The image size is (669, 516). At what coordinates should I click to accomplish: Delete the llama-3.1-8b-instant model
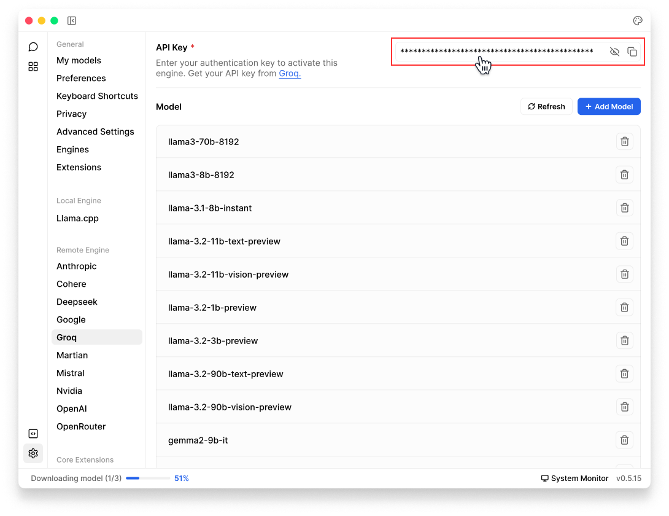pos(624,208)
